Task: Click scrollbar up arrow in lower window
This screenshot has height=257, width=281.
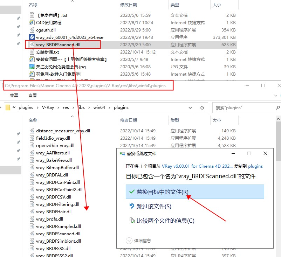Action: 278,119
